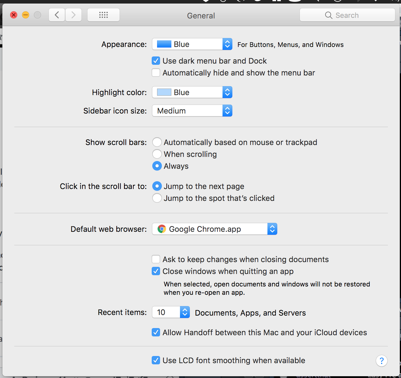Open the Highlight color menu showing Blue swatch
Screen dimensions: 401x378
[x=192, y=92]
